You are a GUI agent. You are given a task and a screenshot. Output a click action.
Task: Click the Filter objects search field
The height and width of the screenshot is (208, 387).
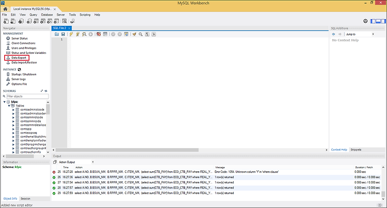27,97
